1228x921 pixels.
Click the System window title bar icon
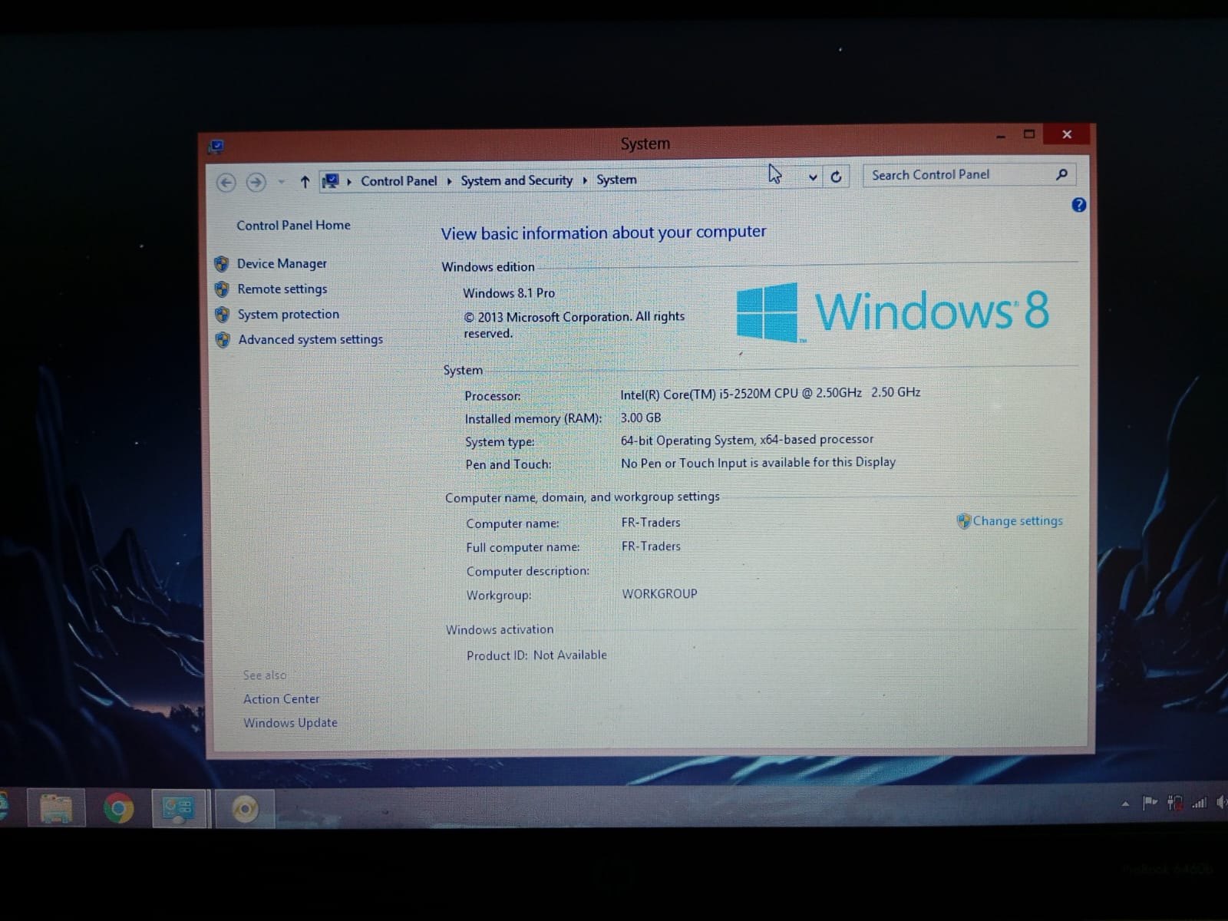(x=216, y=146)
